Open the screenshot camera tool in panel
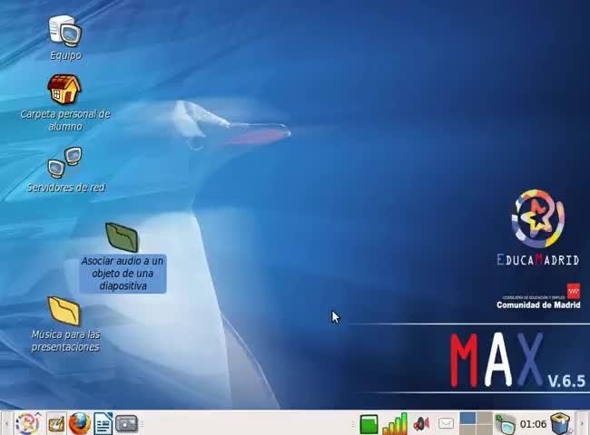Viewport: 590px width, 435px height. 126,424
